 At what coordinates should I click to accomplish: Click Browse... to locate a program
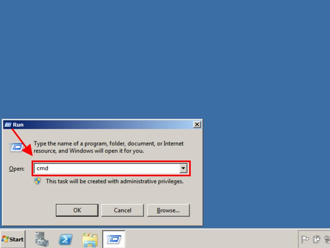[168, 210]
